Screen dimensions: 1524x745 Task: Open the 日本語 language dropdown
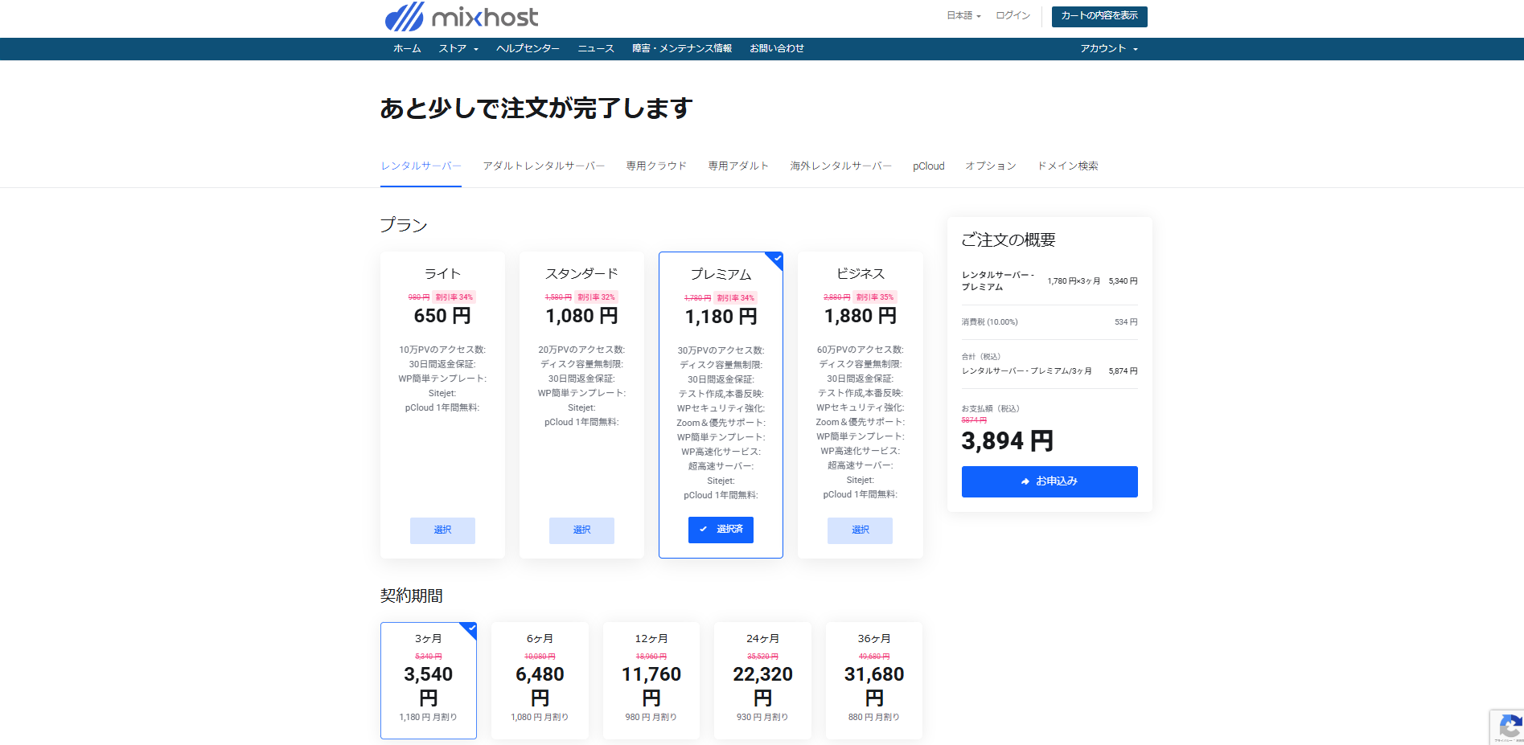pos(963,16)
